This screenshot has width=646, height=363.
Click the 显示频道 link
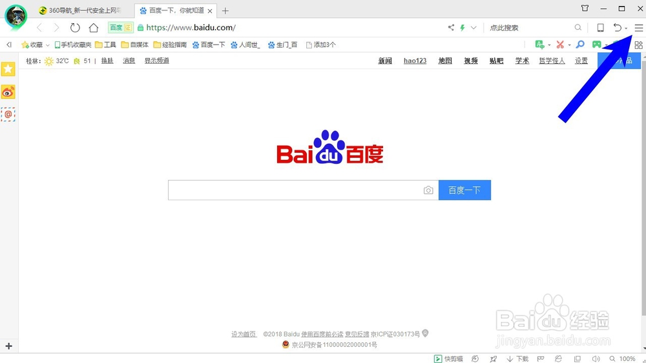156,61
